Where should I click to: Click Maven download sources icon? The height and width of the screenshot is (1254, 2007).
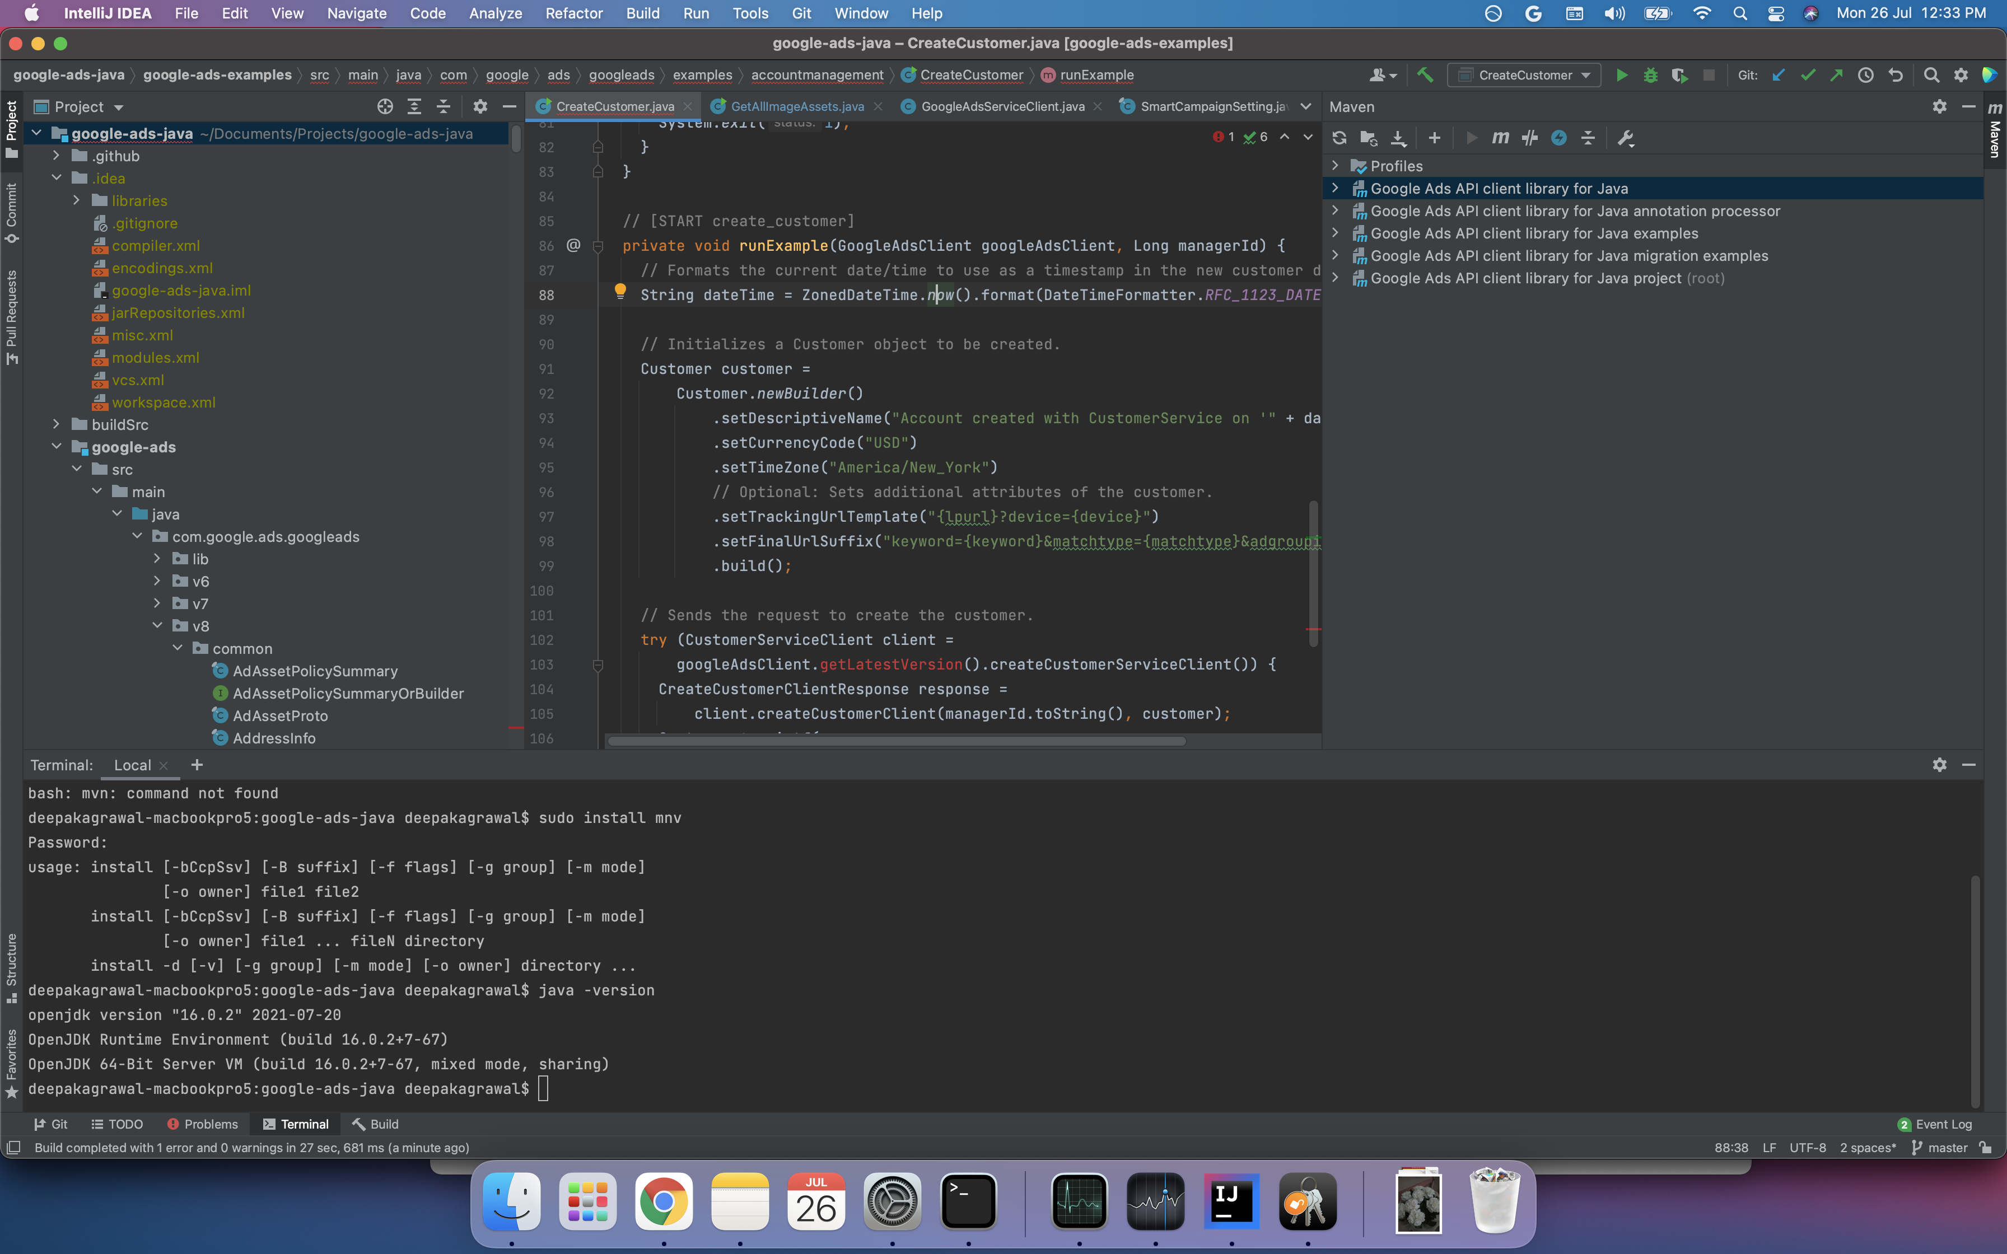[x=1398, y=138]
